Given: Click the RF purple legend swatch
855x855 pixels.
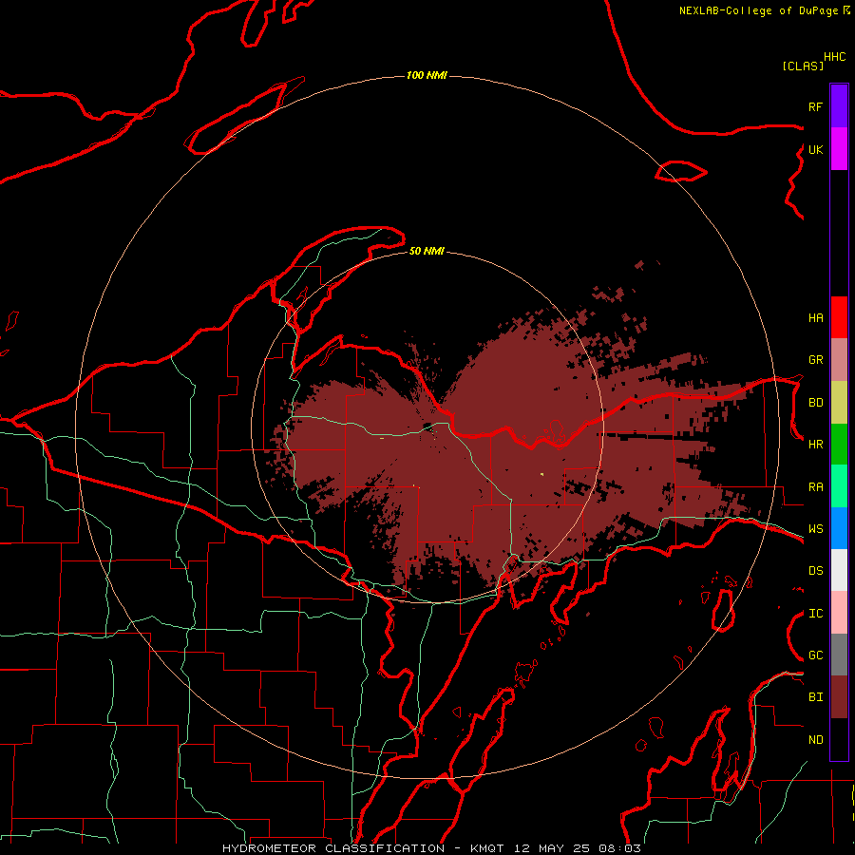Looking at the screenshot, I should pyautogui.click(x=839, y=106).
